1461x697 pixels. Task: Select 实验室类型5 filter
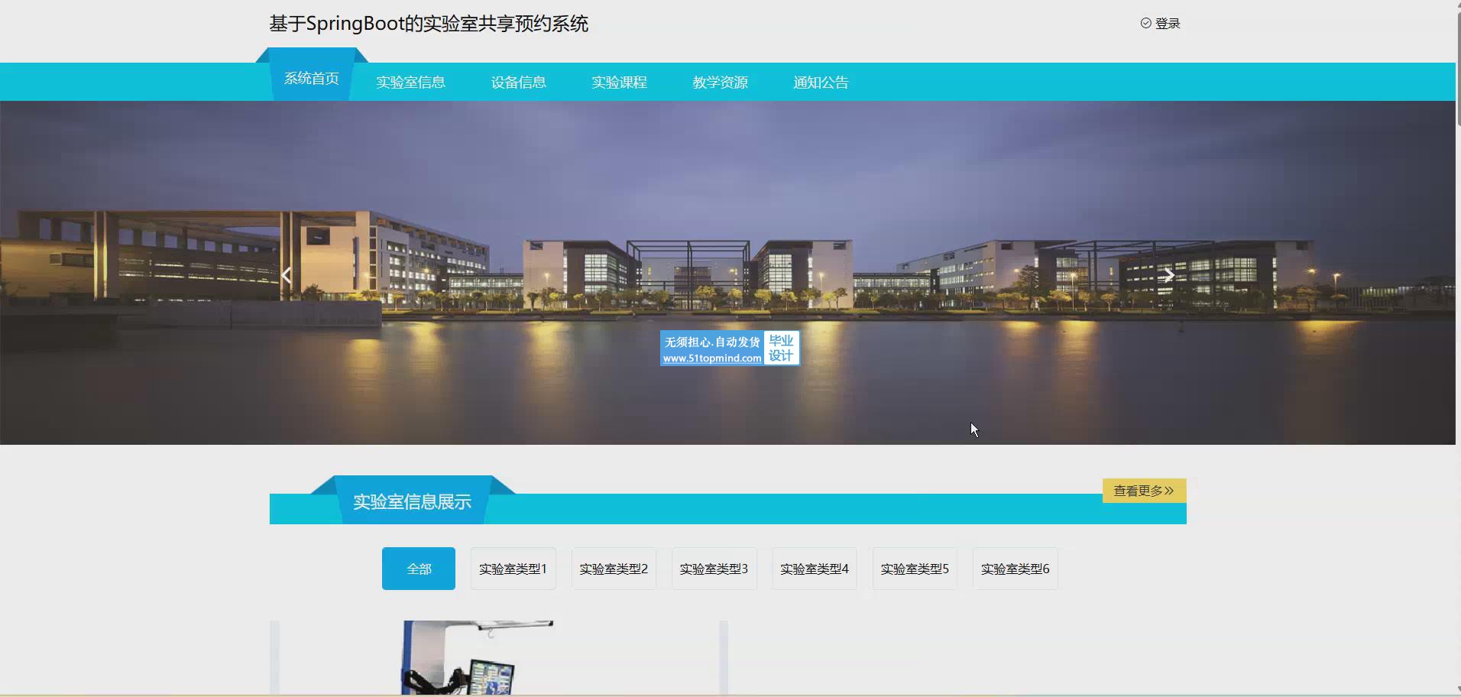point(915,569)
